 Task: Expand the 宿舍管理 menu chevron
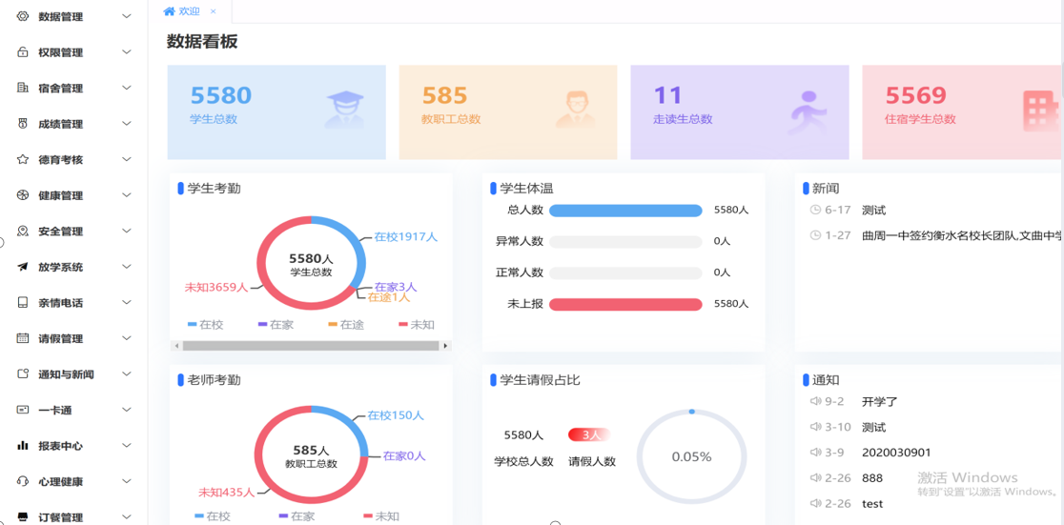pyautogui.click(x=126, y=89)
